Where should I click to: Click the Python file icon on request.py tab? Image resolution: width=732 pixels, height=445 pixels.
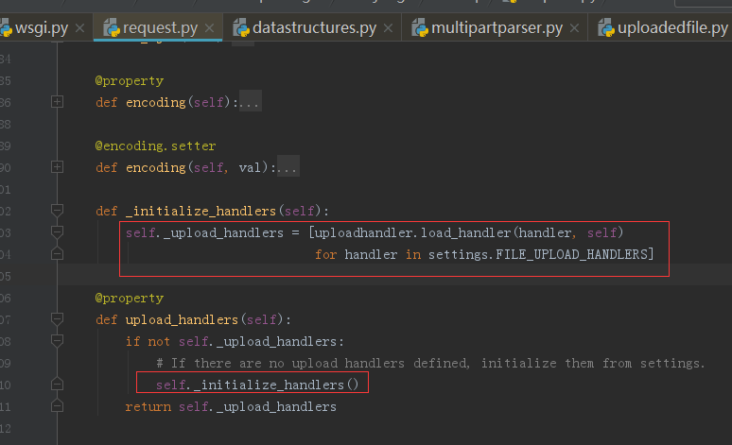point(112,28)
